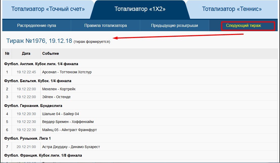The image size is (280, 163).
Task: Click the Футбол. Франция. Кубок лиги. 1/8 финала heading
Action: click(x=43, y=155)
